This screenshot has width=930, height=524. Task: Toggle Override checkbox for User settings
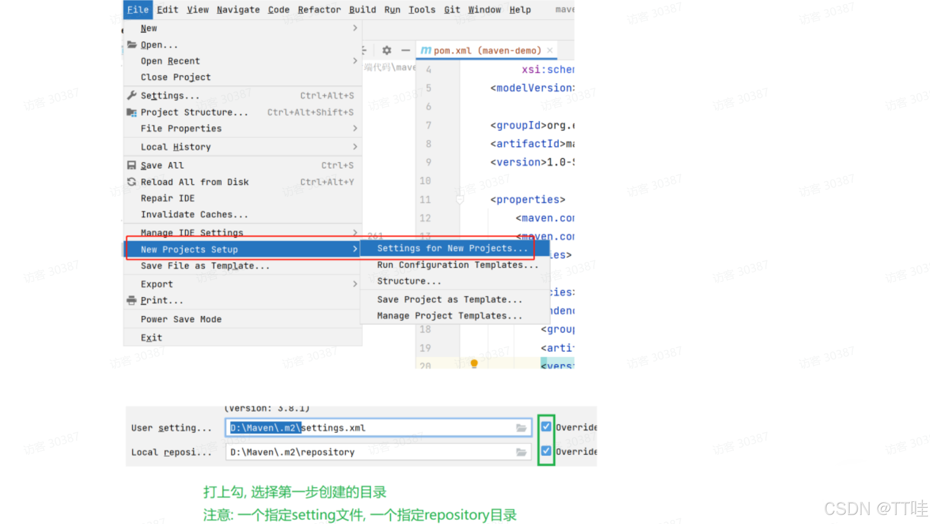tap(546, 427)
